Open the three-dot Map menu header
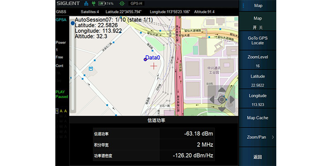Screen dimensions: 332x166 click(258, 6)
